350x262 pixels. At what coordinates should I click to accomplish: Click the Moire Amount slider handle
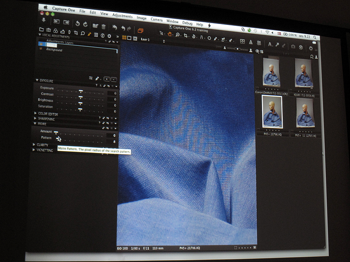click(56, 132)
